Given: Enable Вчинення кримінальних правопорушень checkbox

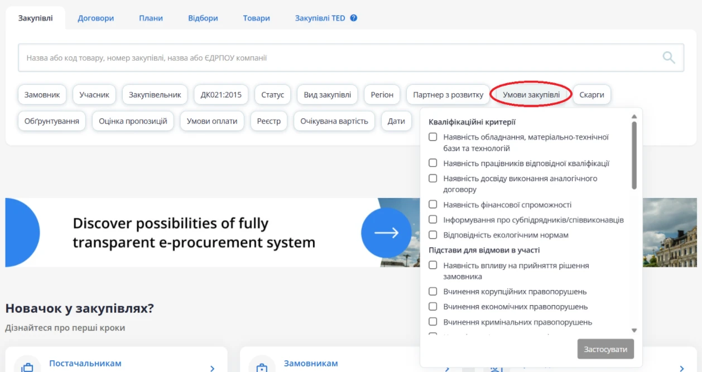Looking at the screenshot, I should pos(432,322).
